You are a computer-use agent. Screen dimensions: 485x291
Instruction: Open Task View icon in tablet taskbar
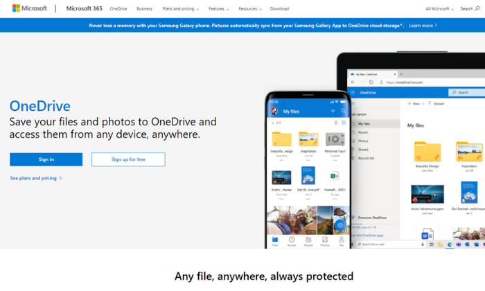pos(432,245)
